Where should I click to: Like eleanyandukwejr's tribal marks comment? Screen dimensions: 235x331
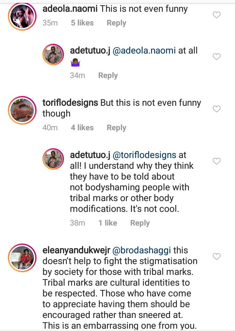(x=216, y=257)
